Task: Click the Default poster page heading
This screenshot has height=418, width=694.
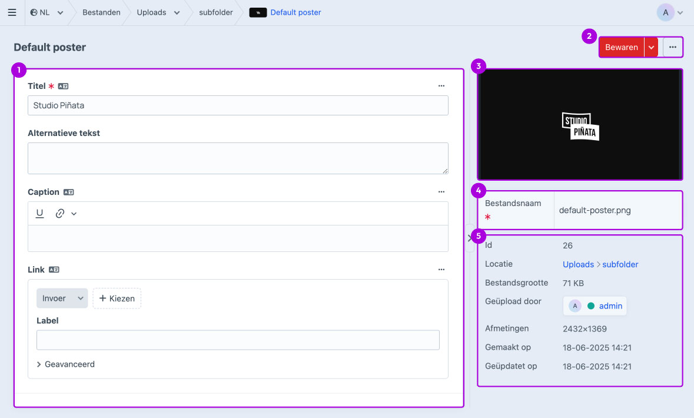Action: 49,47
